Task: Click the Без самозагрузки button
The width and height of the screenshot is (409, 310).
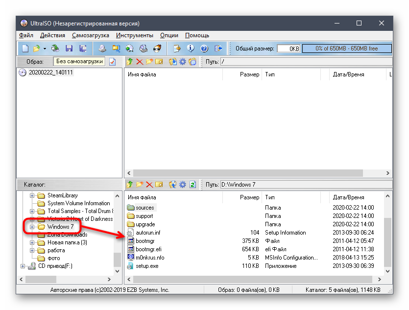Action: pos(79,62)
